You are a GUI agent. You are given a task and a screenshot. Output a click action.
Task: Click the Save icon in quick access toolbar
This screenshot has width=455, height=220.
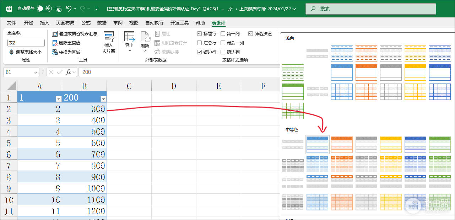point(59,9)
